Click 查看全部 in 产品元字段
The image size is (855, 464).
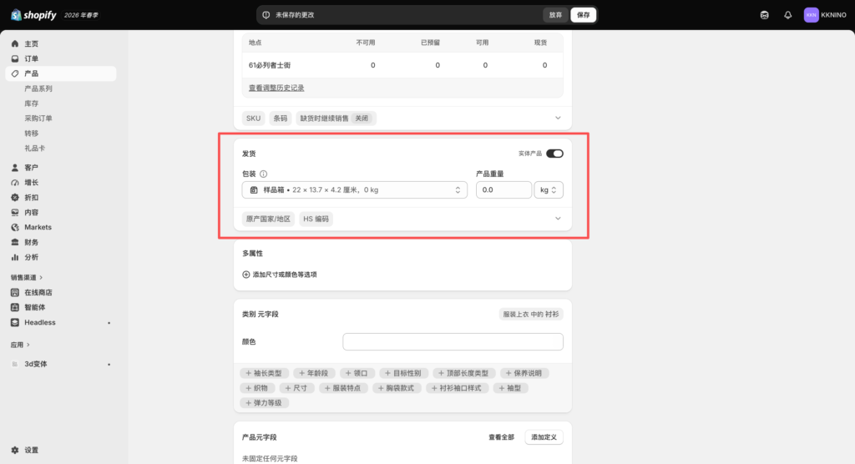pos(501,437)
